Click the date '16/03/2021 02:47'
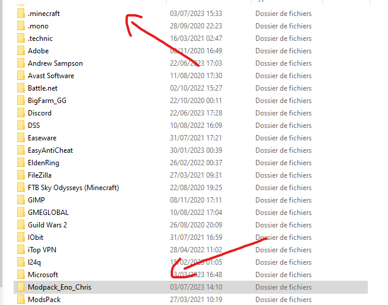This screenshot has width=388, height=305. (196, 38)
